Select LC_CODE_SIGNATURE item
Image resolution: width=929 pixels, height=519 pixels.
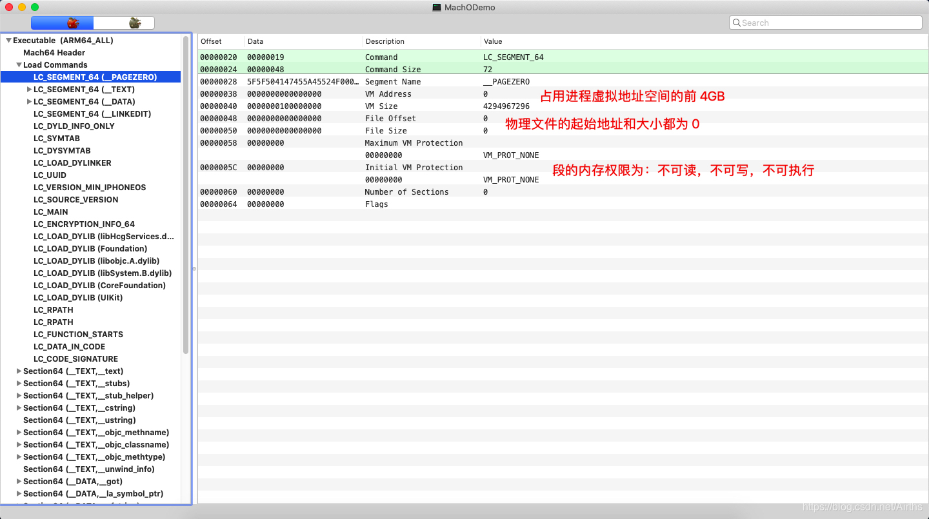coord(76,358)
